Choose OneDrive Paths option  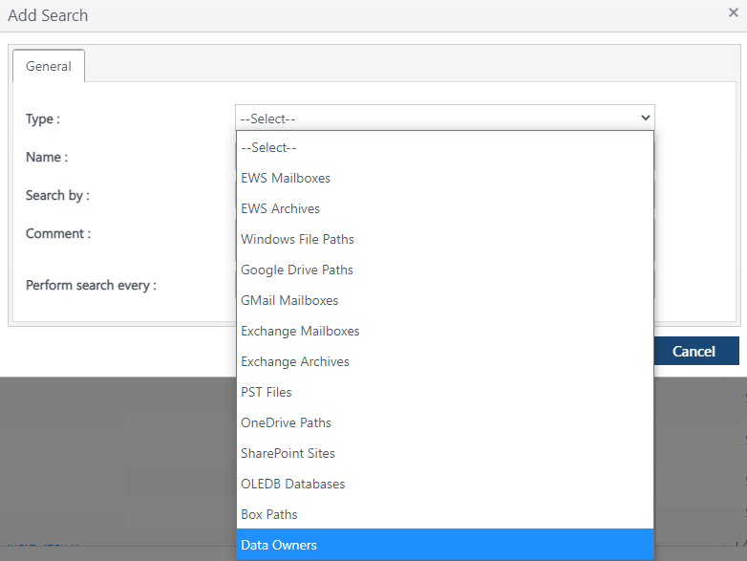coord(287,422)
